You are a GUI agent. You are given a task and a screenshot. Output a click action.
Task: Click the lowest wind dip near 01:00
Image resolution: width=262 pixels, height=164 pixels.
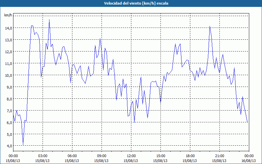(23, 145)
